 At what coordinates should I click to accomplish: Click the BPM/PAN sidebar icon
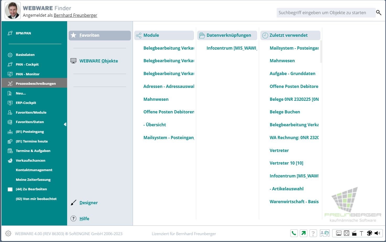coord(10,33)
